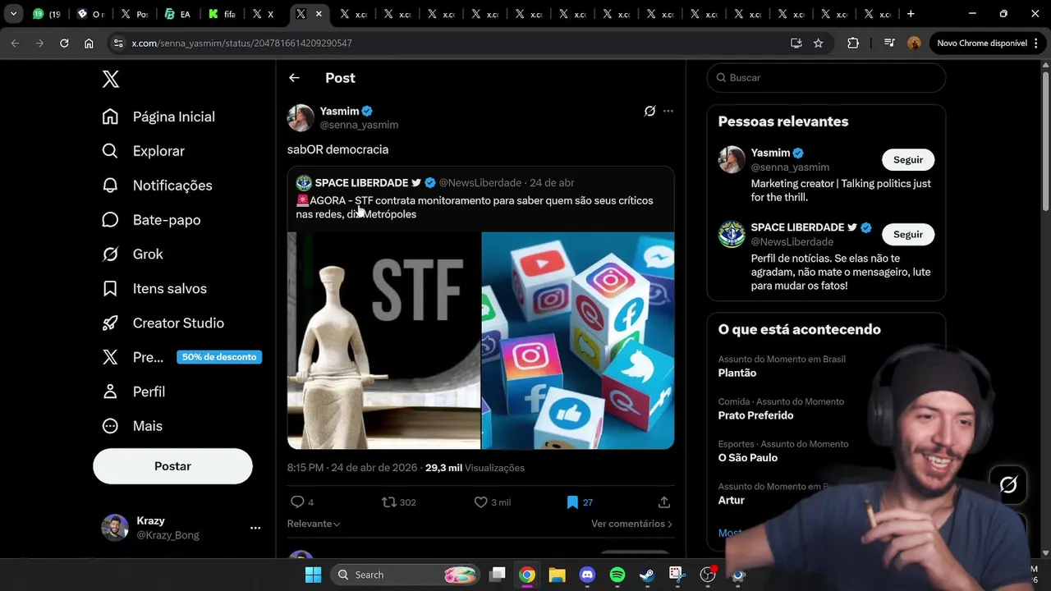Open Discord from taskbar
This screenshot has height=591, width=1051.
[587, 575]
